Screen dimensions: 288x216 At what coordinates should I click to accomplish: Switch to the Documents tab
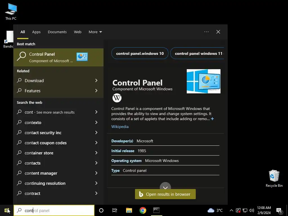tap(57, 32)
